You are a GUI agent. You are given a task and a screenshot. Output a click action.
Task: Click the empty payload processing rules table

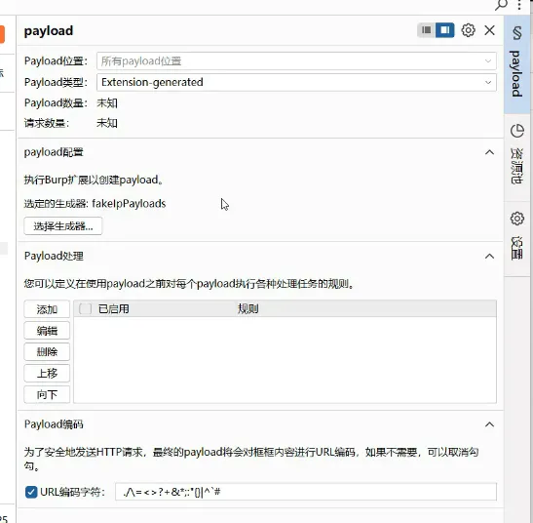285,360
